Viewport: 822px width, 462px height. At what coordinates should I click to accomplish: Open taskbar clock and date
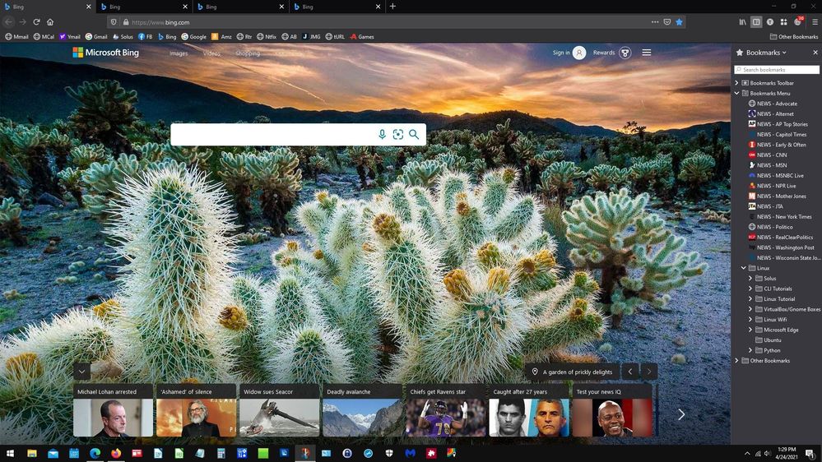coord(787,453)
